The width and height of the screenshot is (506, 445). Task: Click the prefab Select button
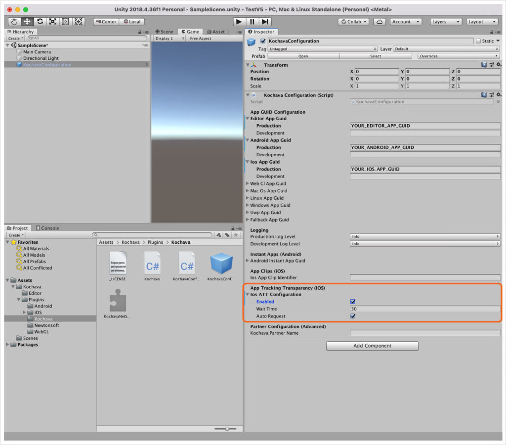[376, 56]
